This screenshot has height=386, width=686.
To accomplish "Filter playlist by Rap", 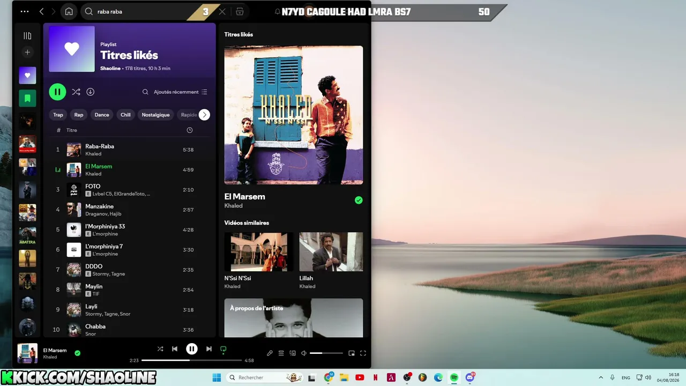I will point(79,115).
